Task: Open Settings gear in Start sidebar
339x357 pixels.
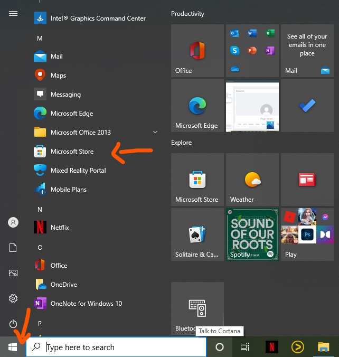Action: (x=13, y=298)
